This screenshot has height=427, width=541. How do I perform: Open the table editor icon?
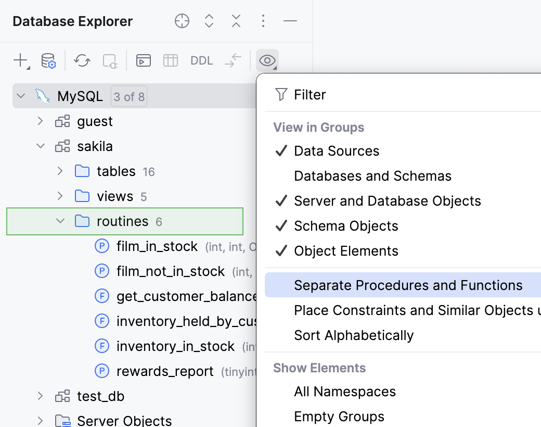click(x=171, y=60)
